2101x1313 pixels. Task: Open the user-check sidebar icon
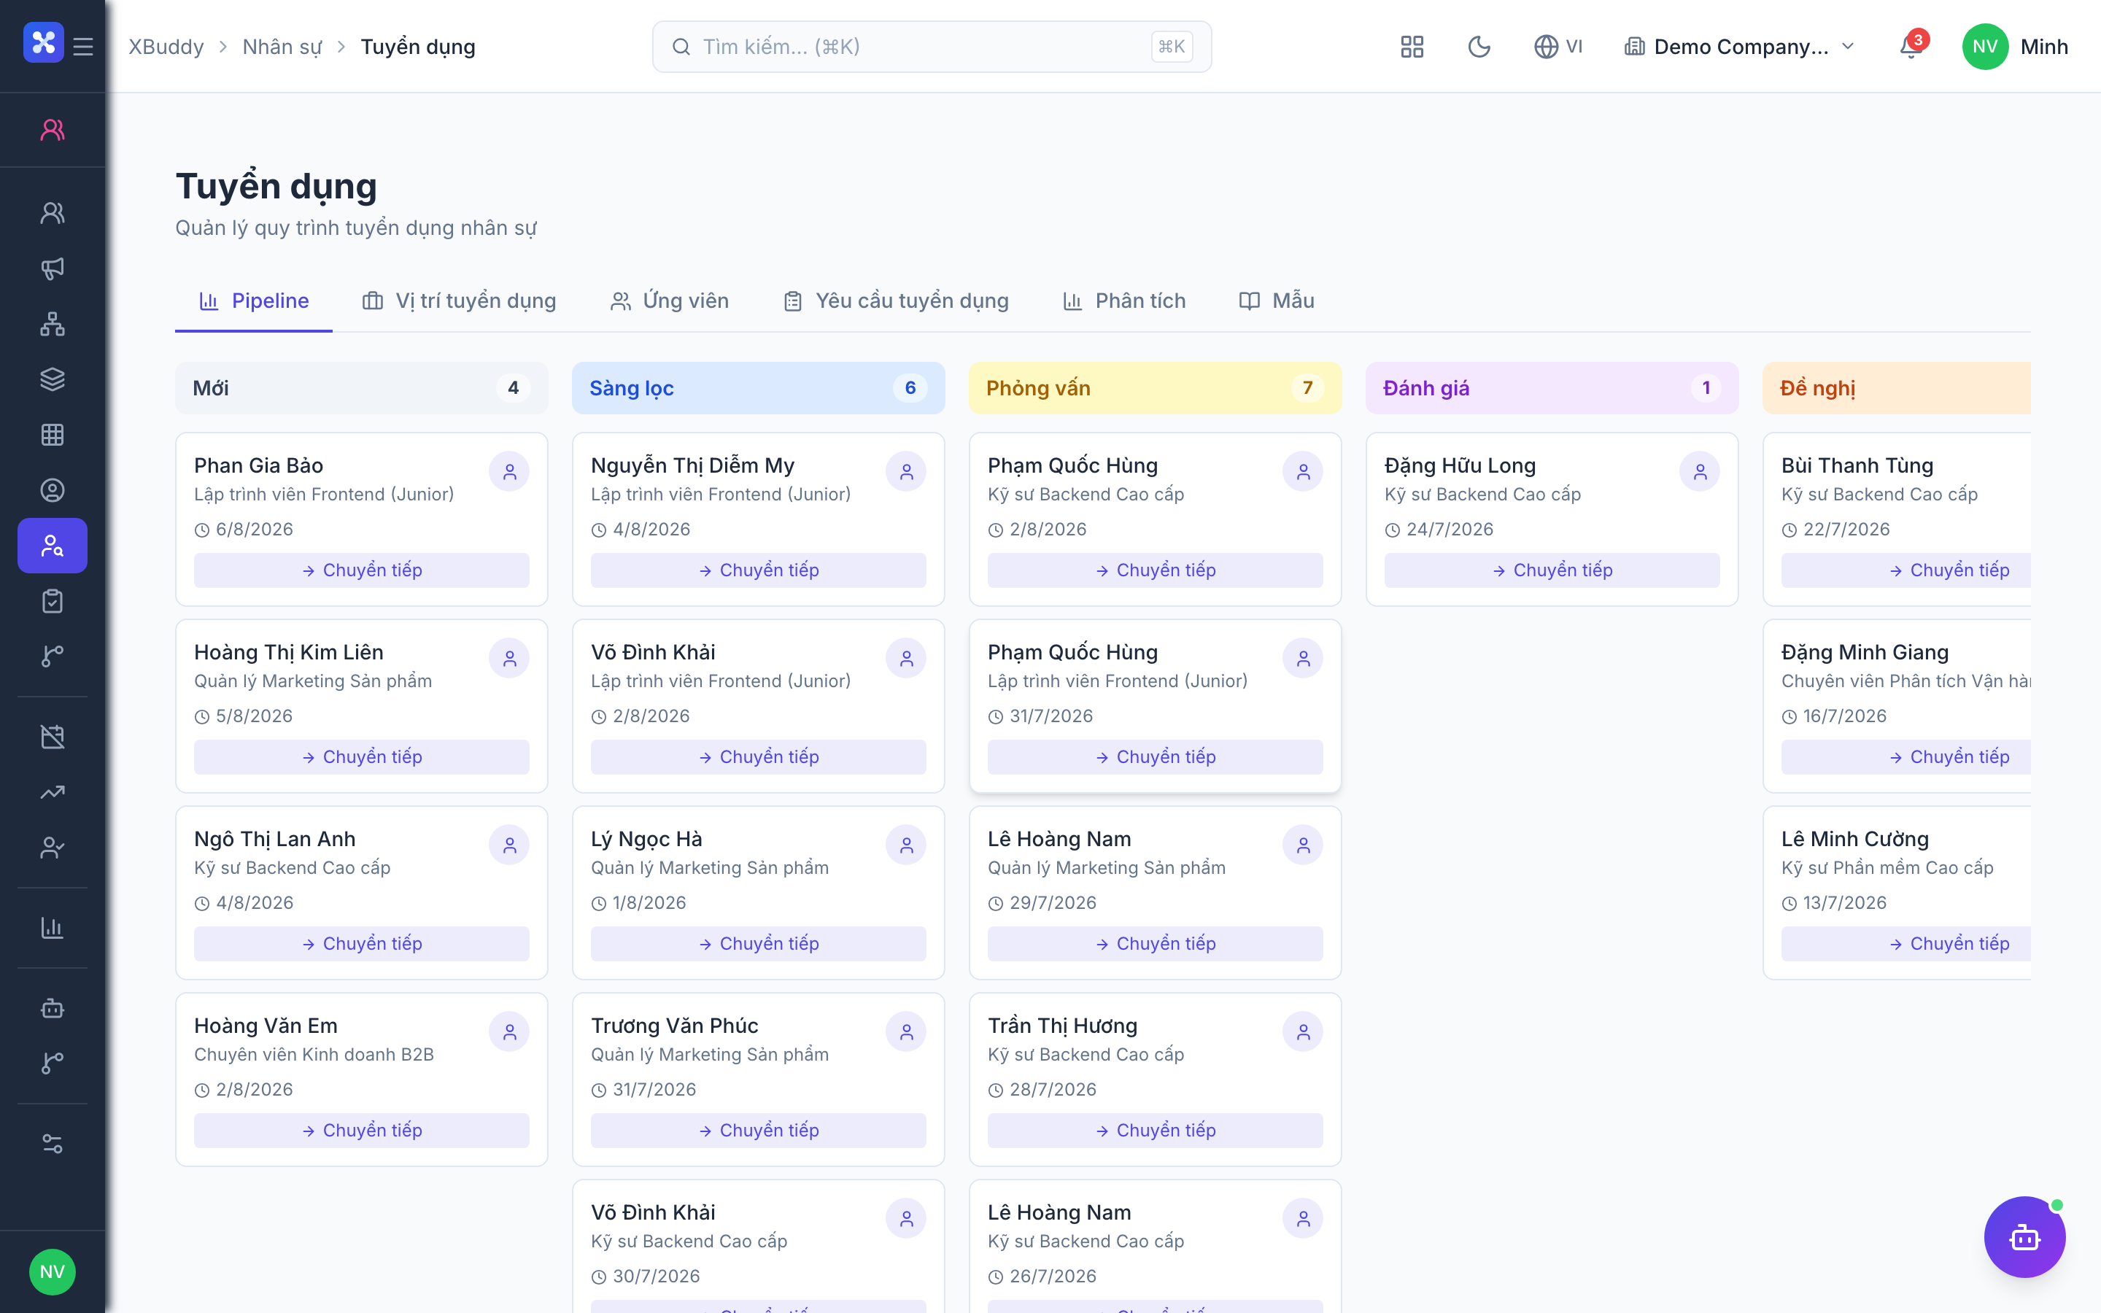point(53,848)
